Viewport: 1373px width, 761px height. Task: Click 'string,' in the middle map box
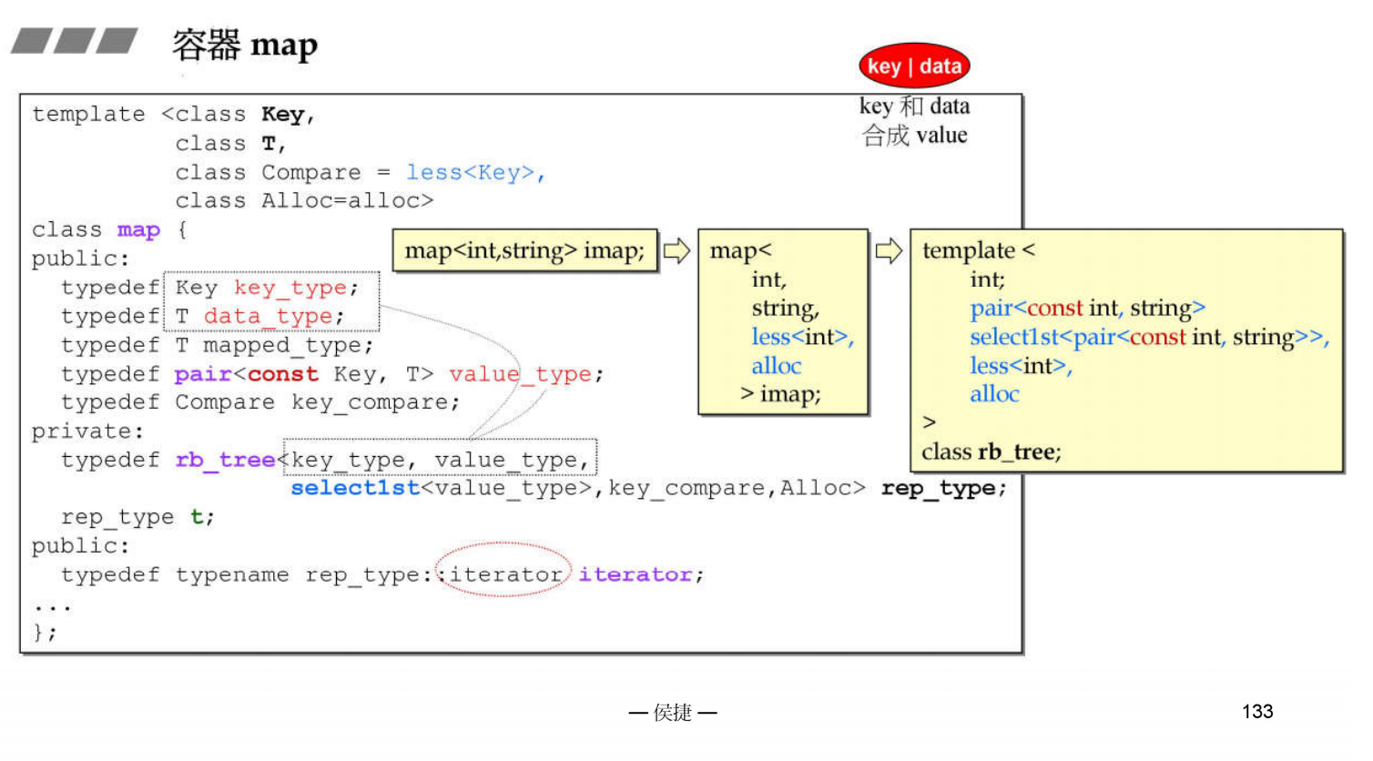tap(785, 308)
